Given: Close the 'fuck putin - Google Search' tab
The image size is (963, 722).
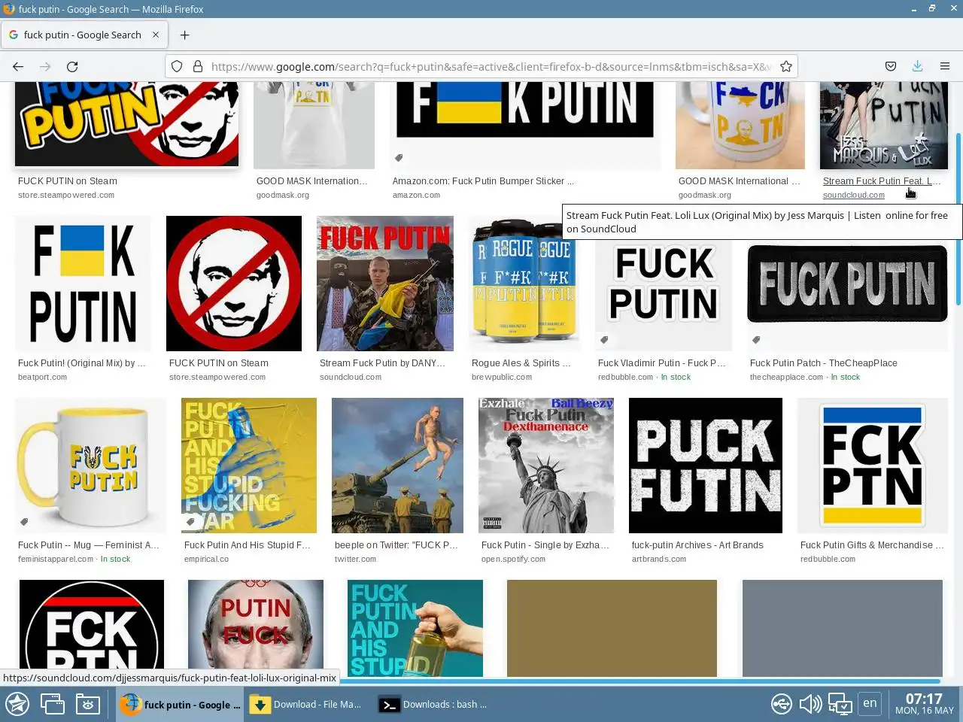Looking at the screenshot, I should [x=156, y=35].
